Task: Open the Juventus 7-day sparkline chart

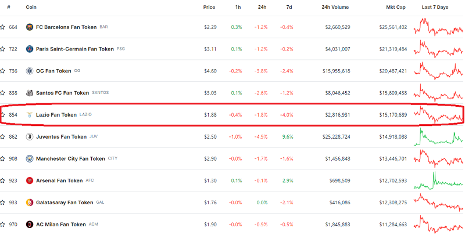Action: click(x=438, y=137)
